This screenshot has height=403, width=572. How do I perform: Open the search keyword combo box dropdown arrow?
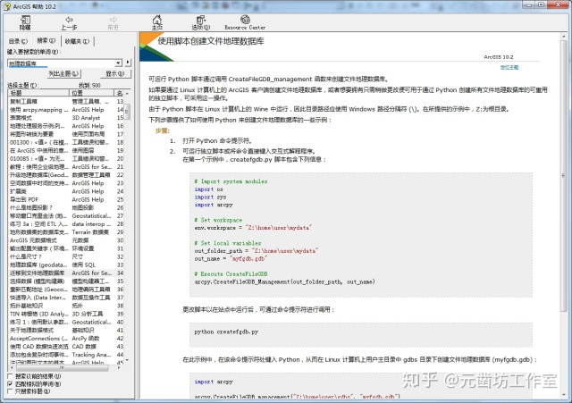(118, 63)
